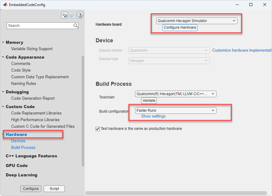The image size is (272, 196).
Task: Click the Configure Hardware button
Action: click(180, 27)
